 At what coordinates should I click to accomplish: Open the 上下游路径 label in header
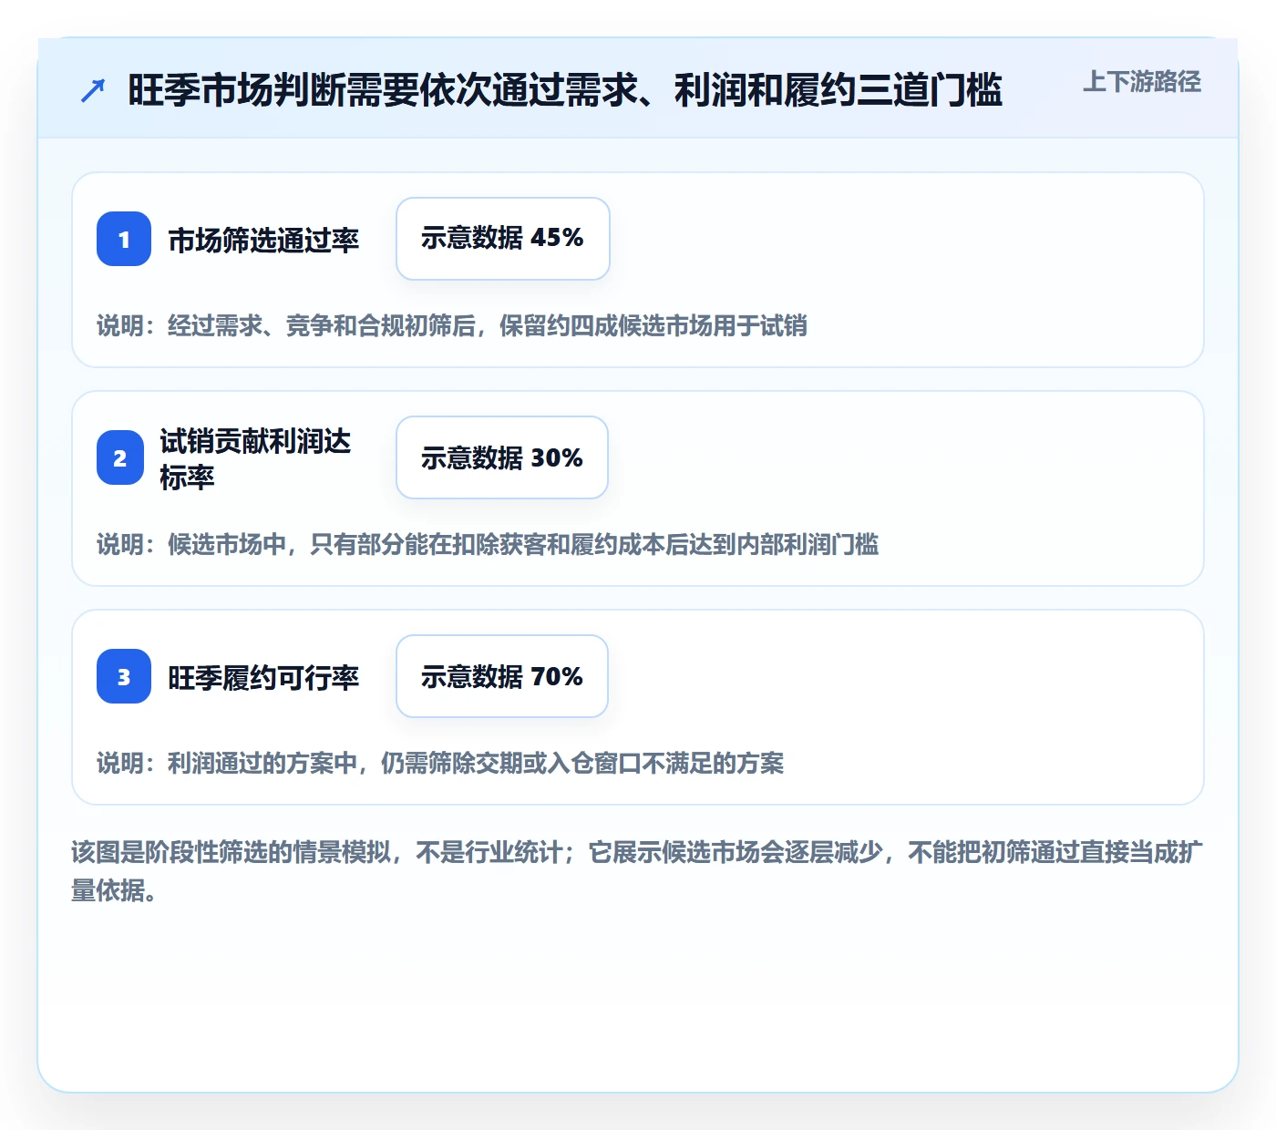click(x=1142, y=82)
